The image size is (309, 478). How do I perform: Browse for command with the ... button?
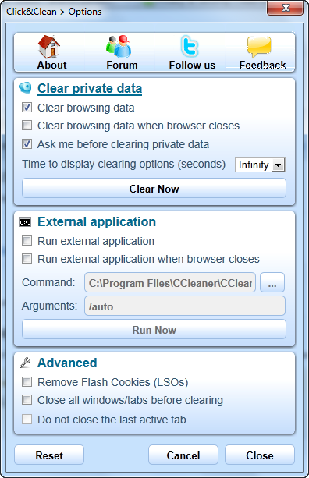coord(272,282)
